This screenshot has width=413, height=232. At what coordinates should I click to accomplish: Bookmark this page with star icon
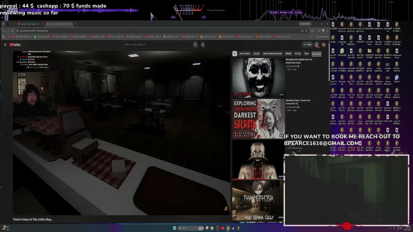[x=306, y=31]
